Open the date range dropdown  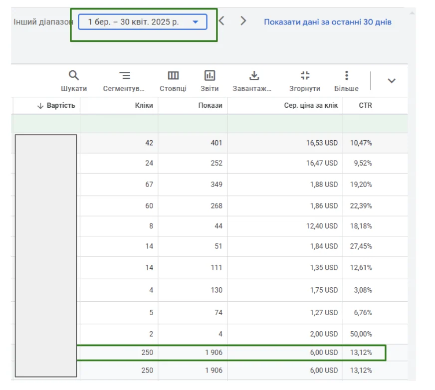click(x=143, y=22)
